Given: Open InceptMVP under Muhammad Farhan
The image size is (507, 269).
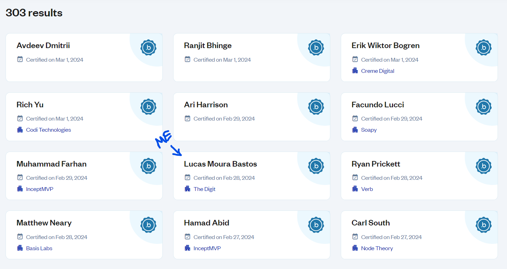Looking at the screenshot, I should point(39,189).
